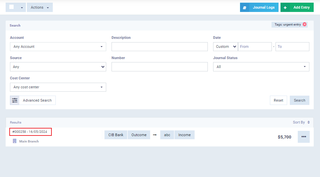Click the Main Branch label
The height and width of the screenshot is (177, 320).
point(29,141)
